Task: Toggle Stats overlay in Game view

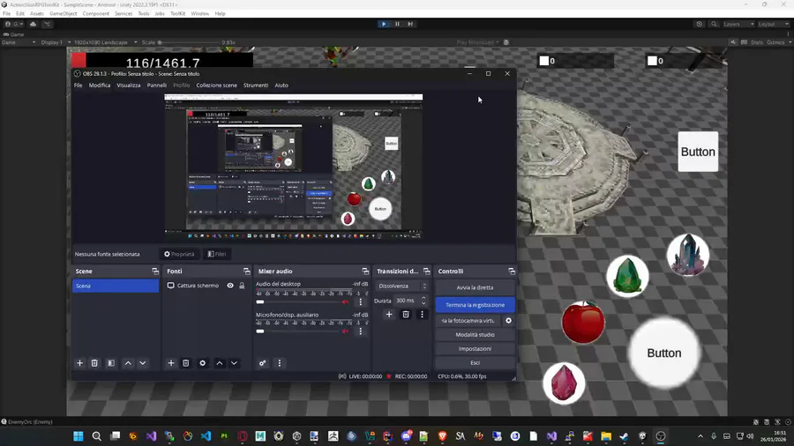Action: click(757, 42)
